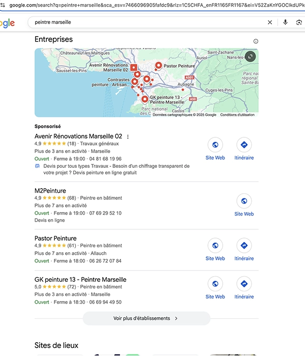Click the Aubagne label on the map

click(186, 84)
